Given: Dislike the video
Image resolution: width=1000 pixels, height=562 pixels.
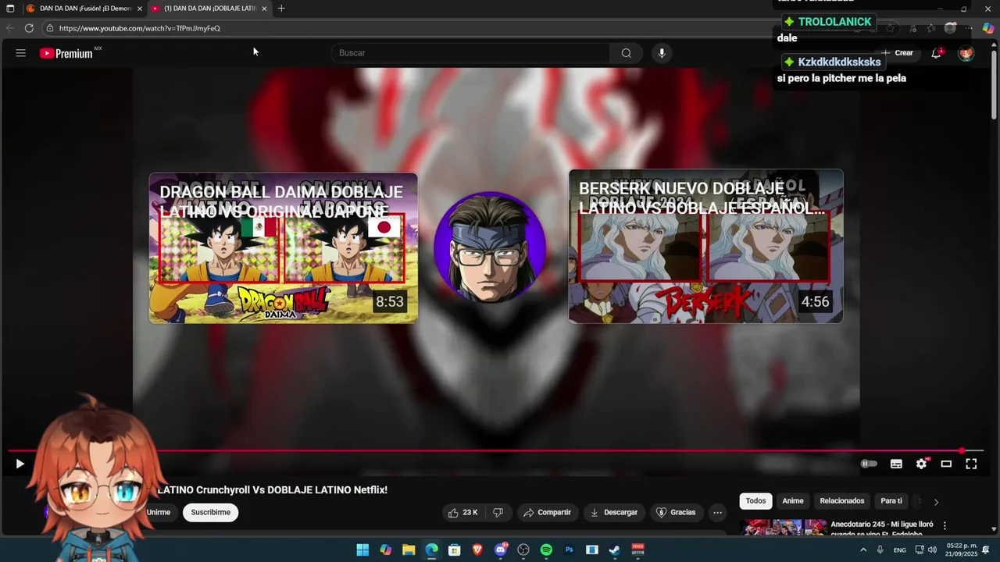Looking at the screenshot, I should tap(498, 512).
